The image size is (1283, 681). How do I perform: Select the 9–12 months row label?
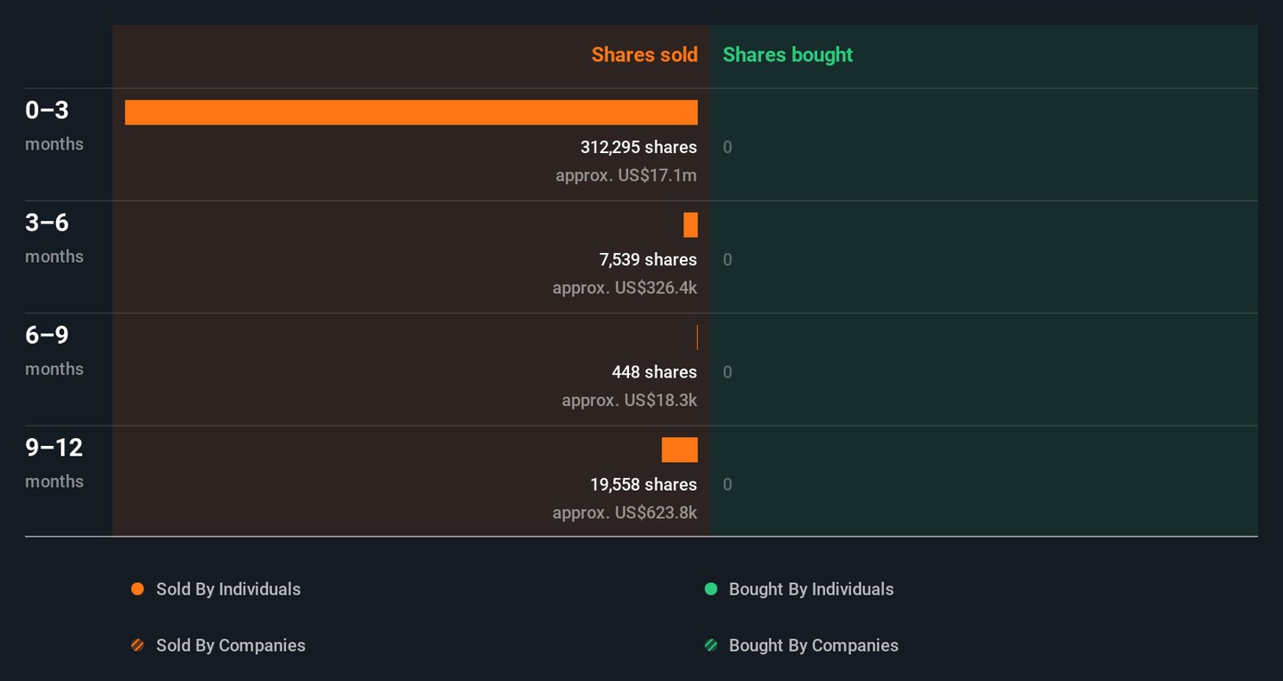[x=53, y=448]
